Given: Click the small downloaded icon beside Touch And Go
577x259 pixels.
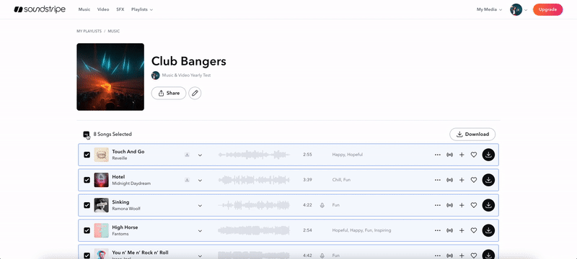Looking at the screenshot, I should 187,155.
